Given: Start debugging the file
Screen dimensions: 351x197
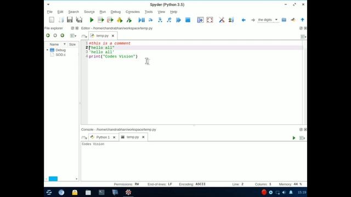Looking at the screenshot, I should 141,20.
